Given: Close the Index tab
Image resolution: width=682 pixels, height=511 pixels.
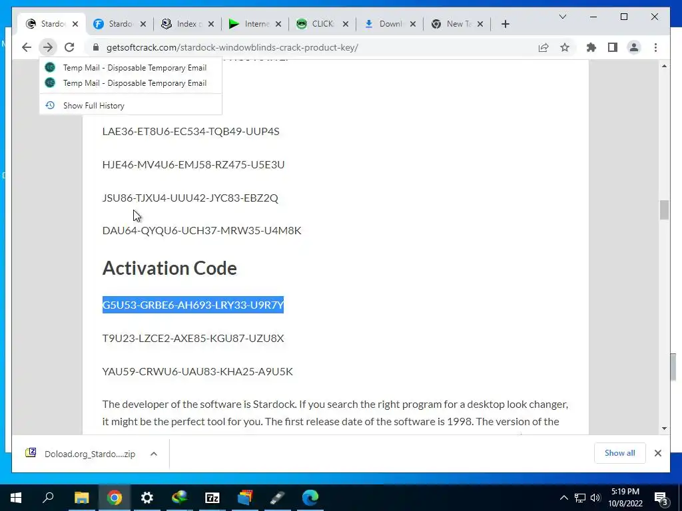Looking at the screenshot, I should [211, 24].
